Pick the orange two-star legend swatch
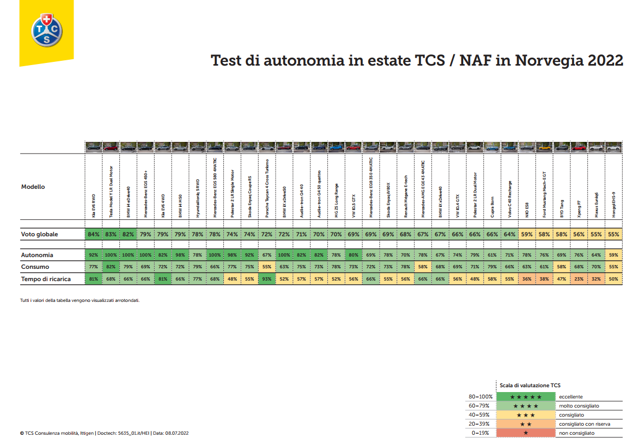This screenshot has height=447, width=637. pos(526,424)
